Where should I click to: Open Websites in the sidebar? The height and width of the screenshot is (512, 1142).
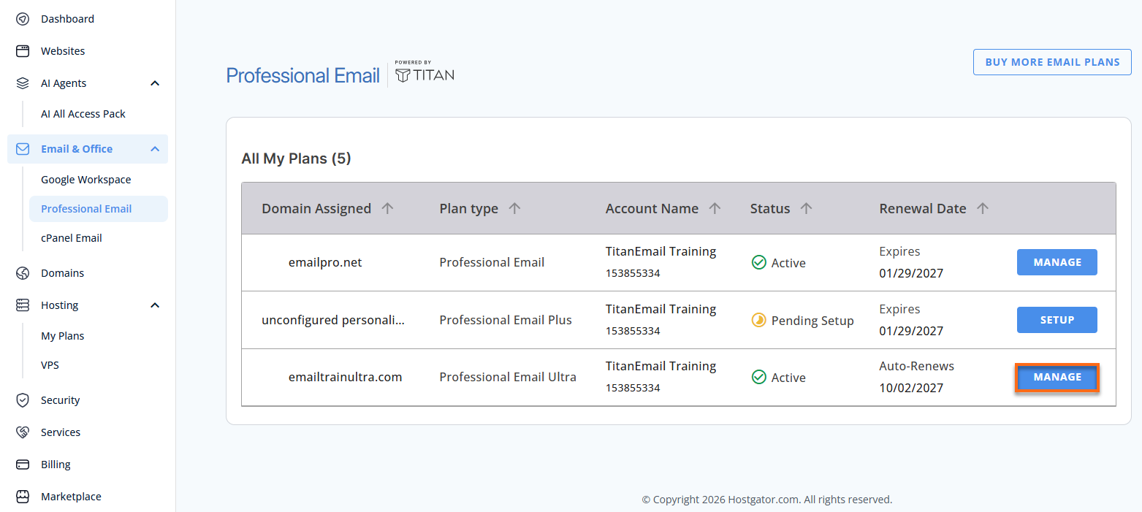coord(63,51)
